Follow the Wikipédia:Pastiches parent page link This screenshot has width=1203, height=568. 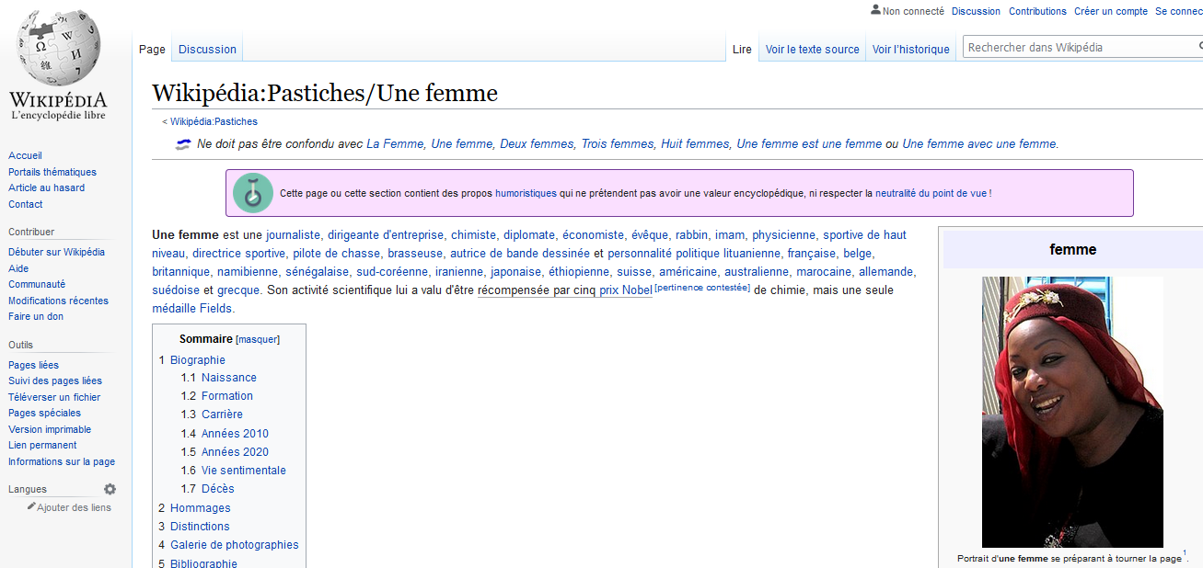point(214,121)
